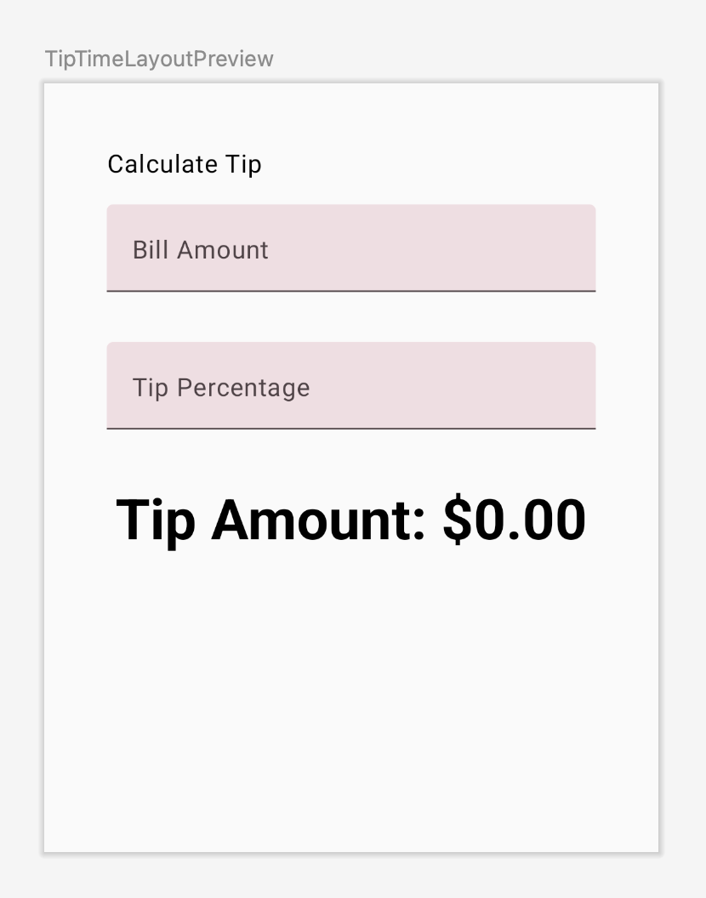706x898 pixels.
Task: Click the "Bill Amount" placeholder label
Action: coord(200,250)
